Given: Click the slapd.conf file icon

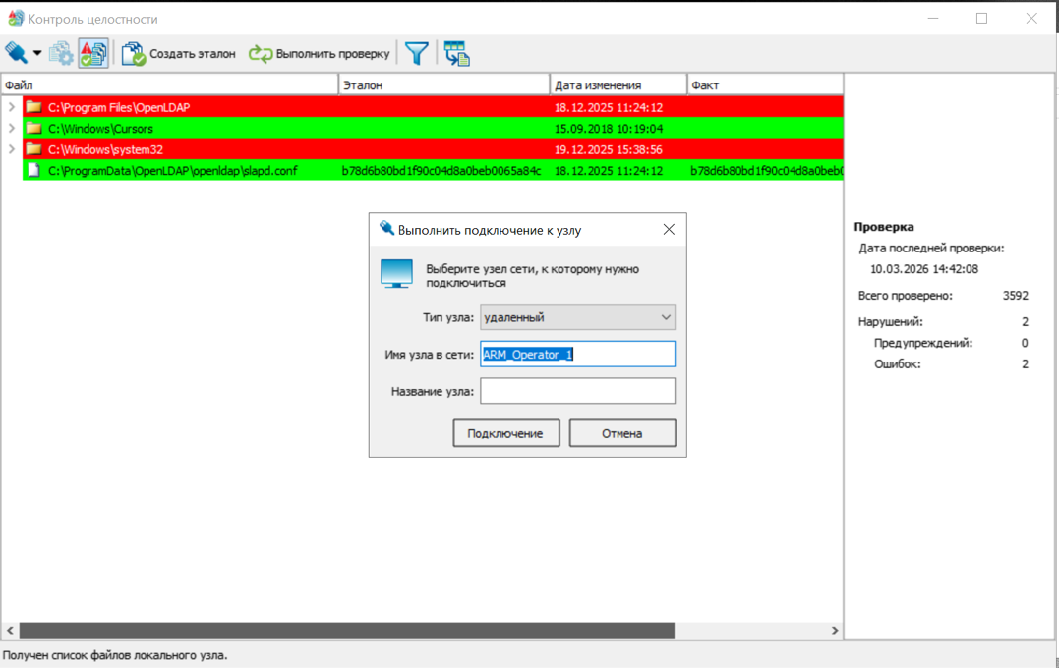Looking at the screenshot, I should click(33, 171).
